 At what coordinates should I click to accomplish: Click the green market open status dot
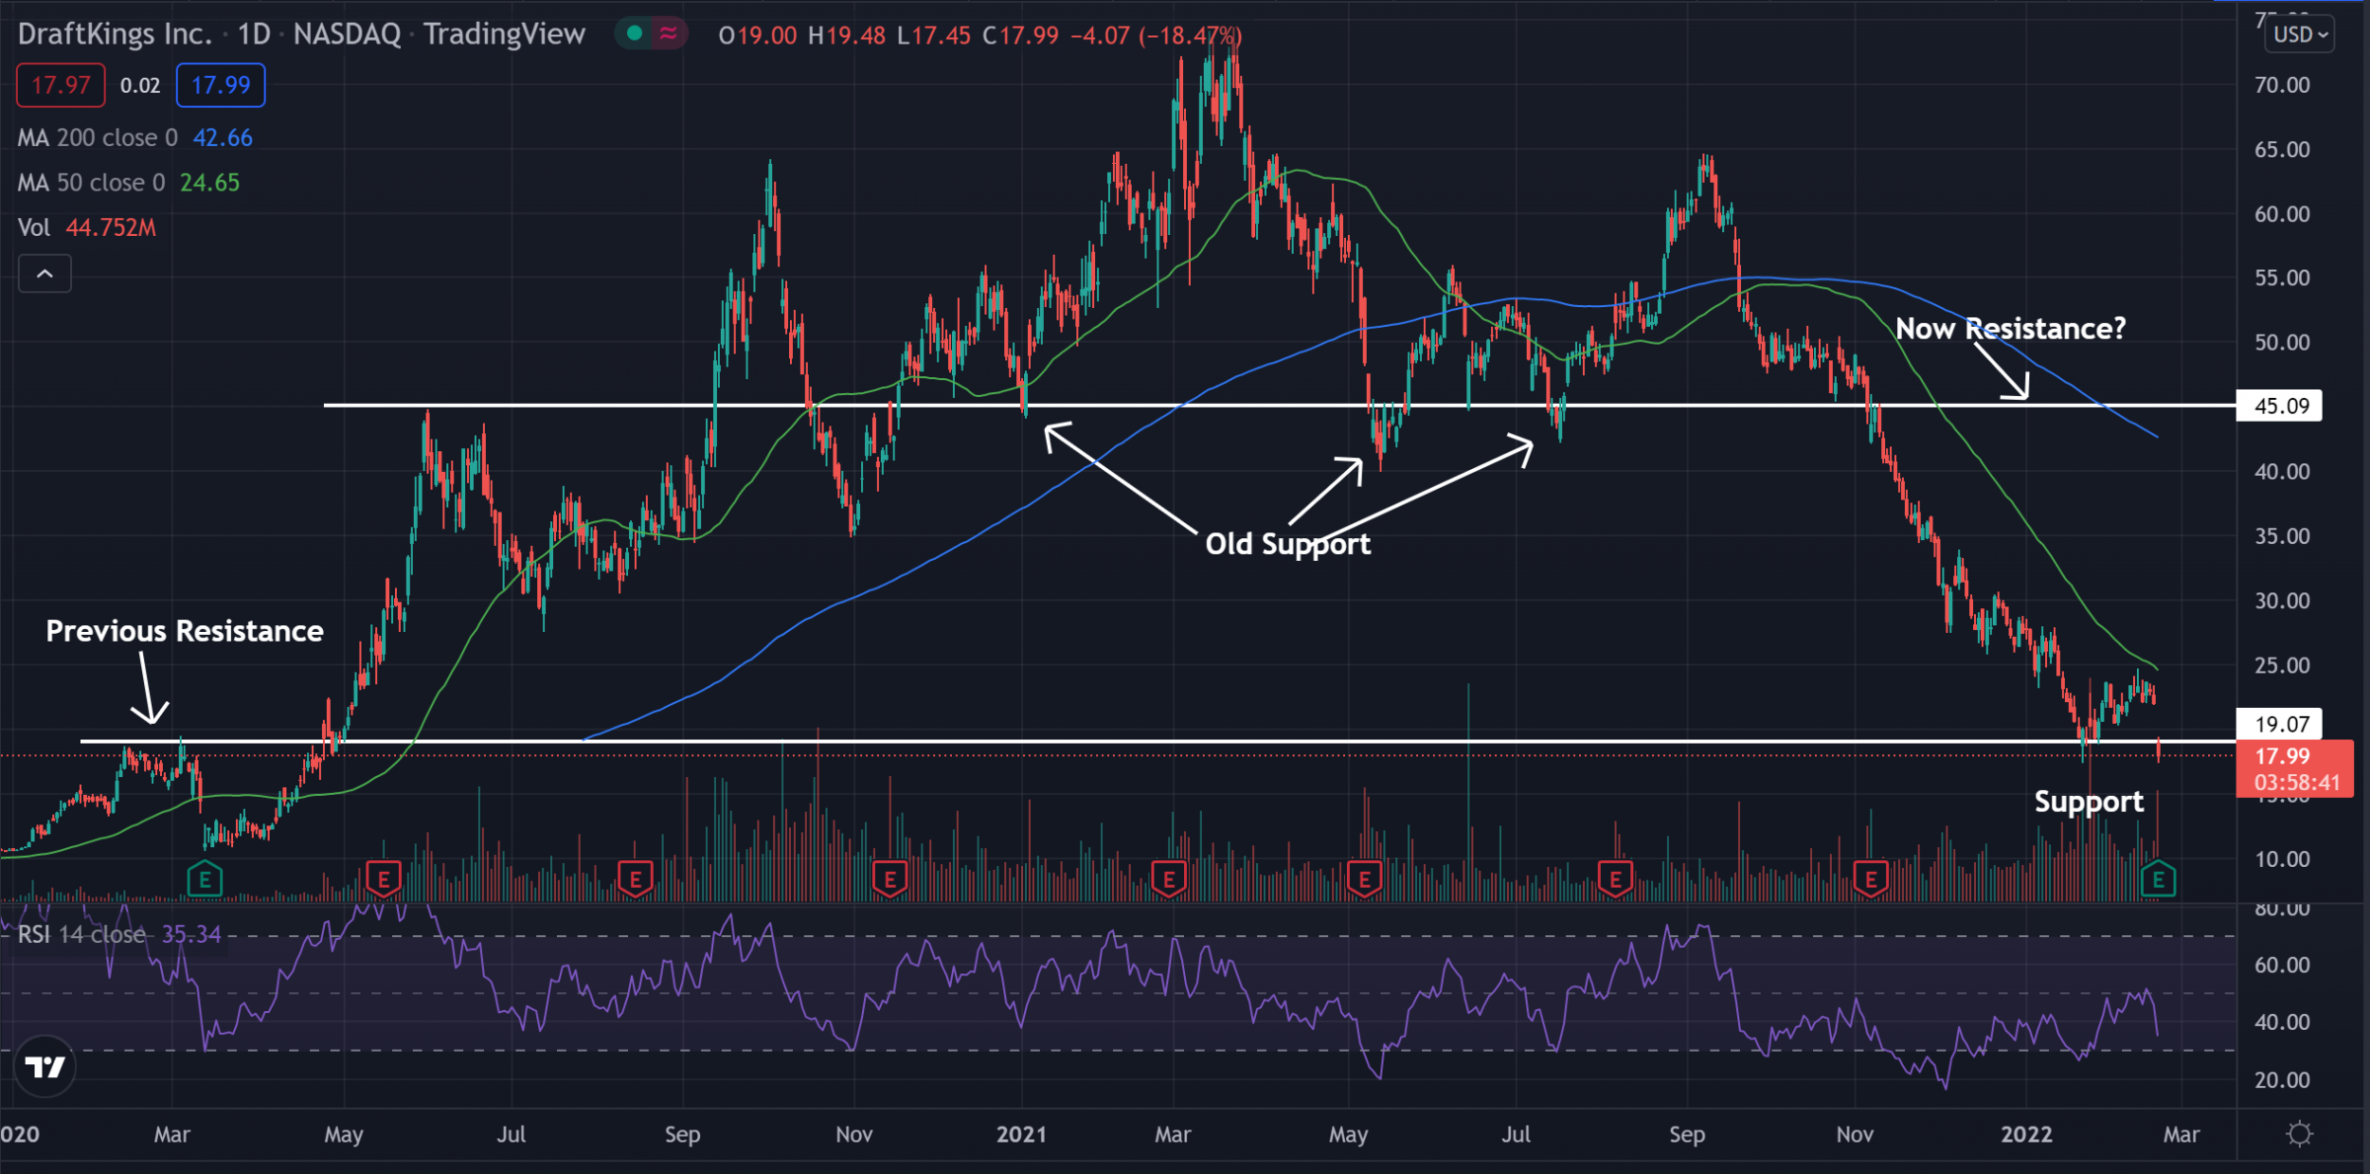[635, 34]
